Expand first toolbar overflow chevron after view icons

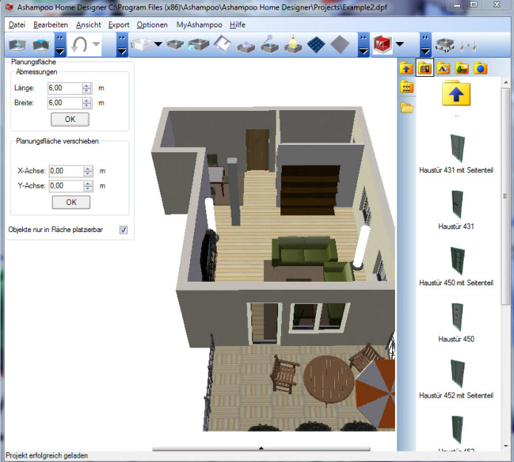click(60, 45)
